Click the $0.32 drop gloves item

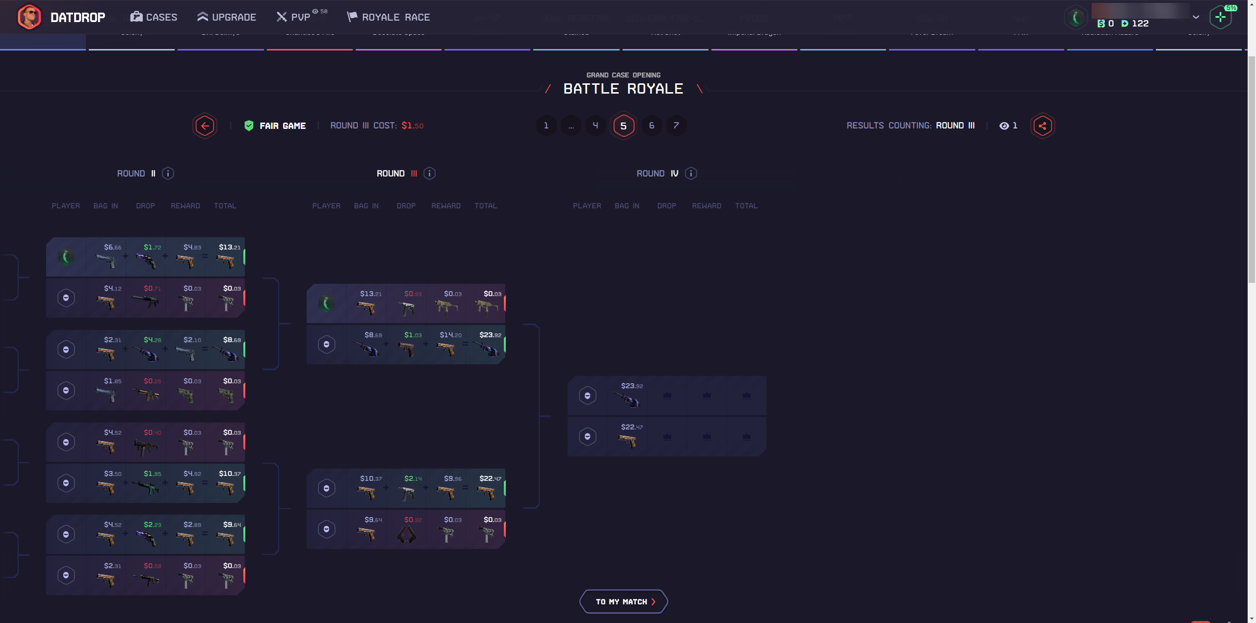(406, 534)
